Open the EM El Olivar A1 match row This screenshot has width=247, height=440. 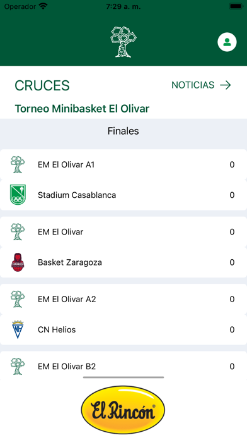(x=123, y=164)
